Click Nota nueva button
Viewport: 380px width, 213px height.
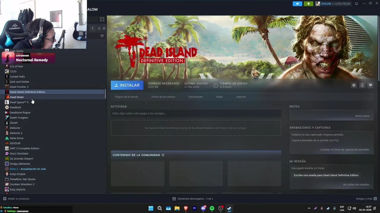click(x=362, y=116)
